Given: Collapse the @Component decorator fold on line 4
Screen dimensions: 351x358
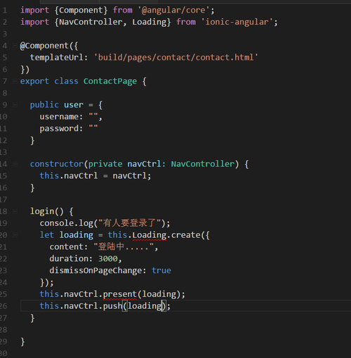Looking at the screenshot, I should pos(15,46).
